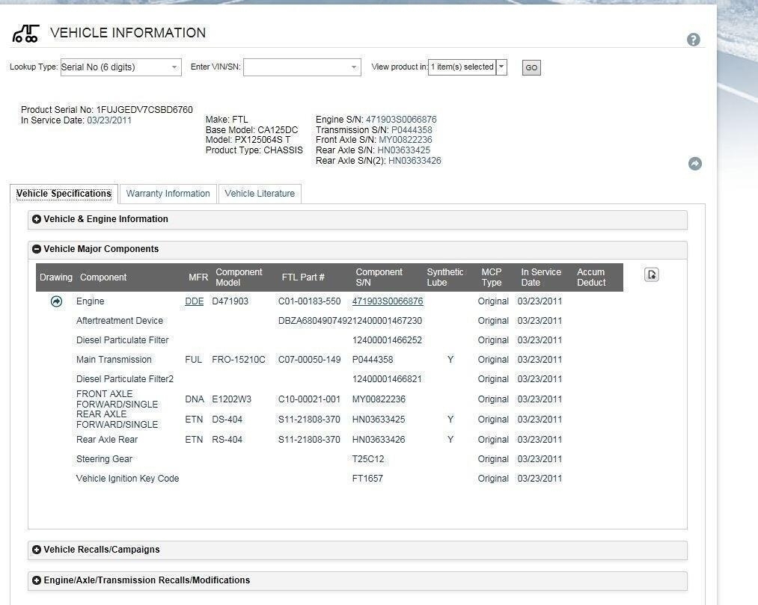Image resolution: width=758 pixels, height=605 pixels.
Task: Expand the Vehicle Recalls/Campaigns section
Action: 37,550
